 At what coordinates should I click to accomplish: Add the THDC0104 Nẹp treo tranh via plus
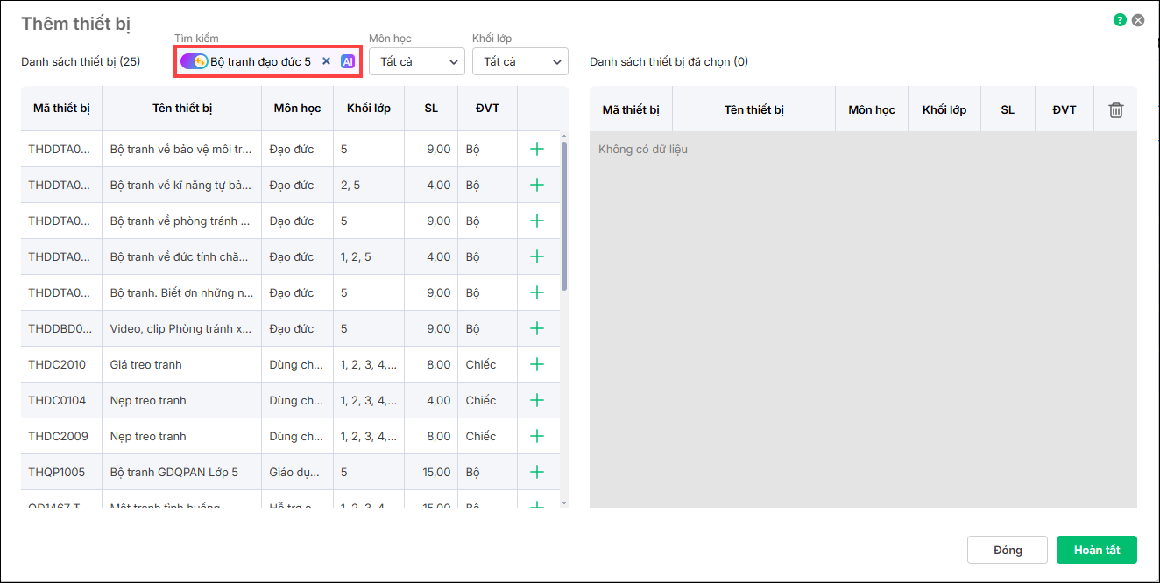tap(537, 401)
